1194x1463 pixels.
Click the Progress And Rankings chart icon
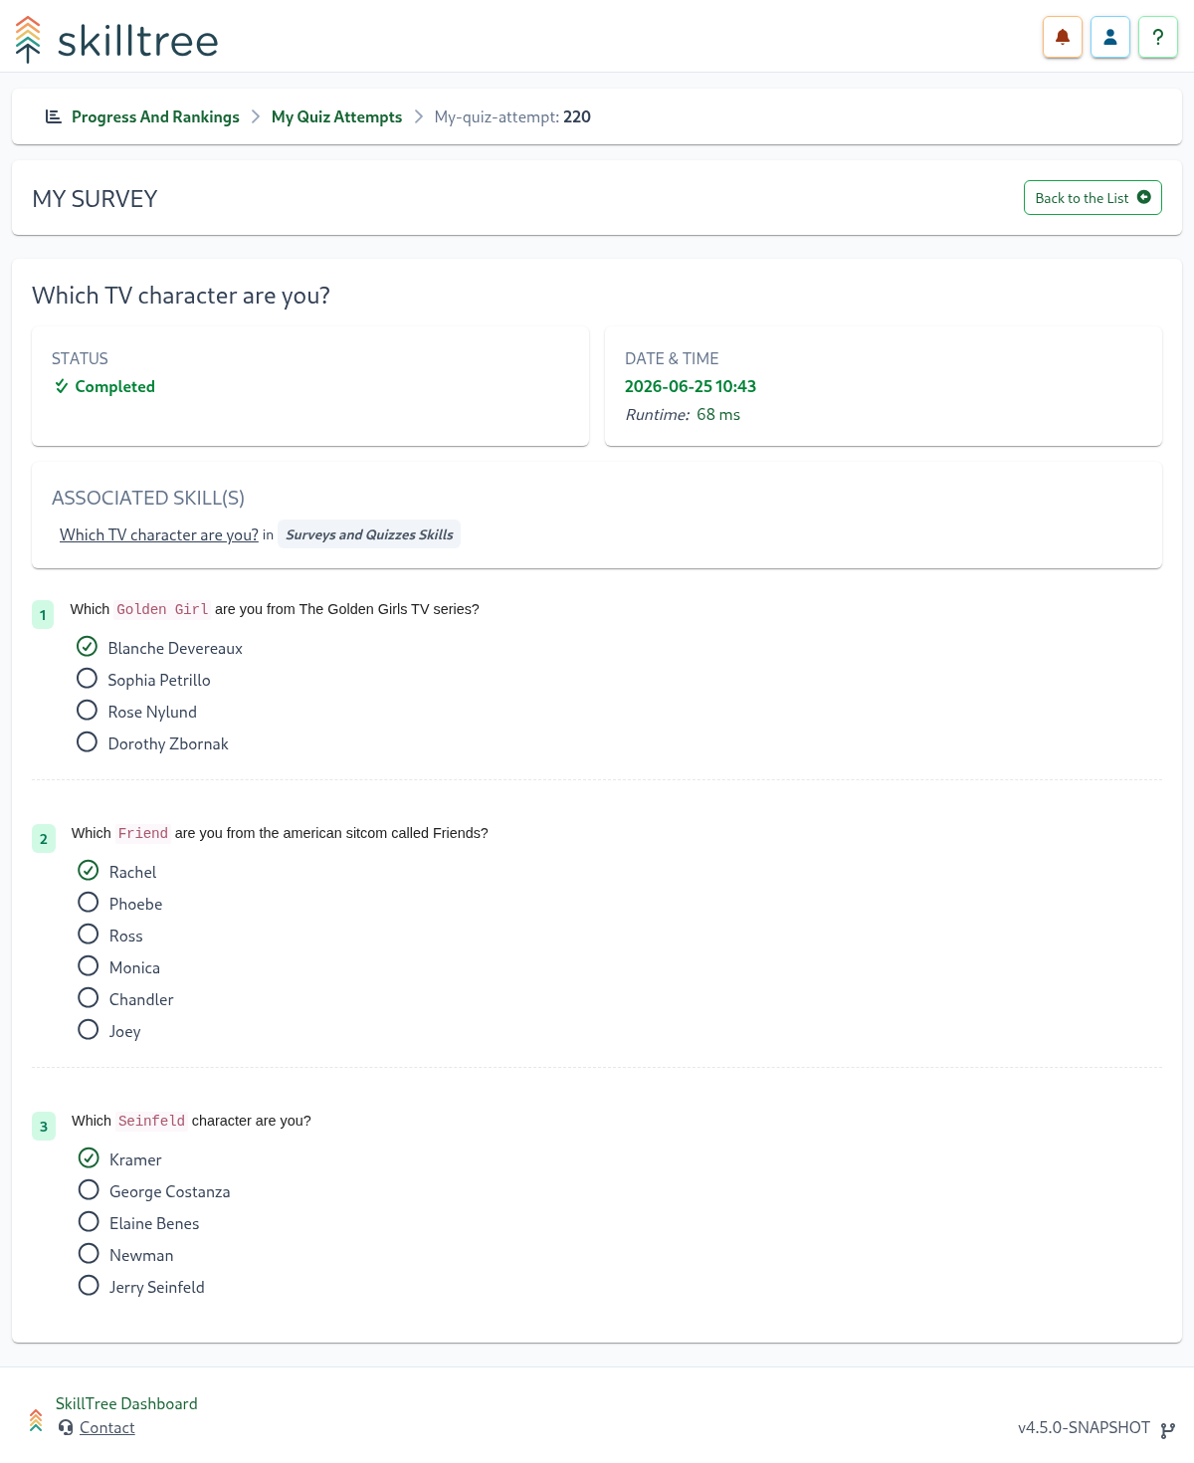(x=54, y=116)
